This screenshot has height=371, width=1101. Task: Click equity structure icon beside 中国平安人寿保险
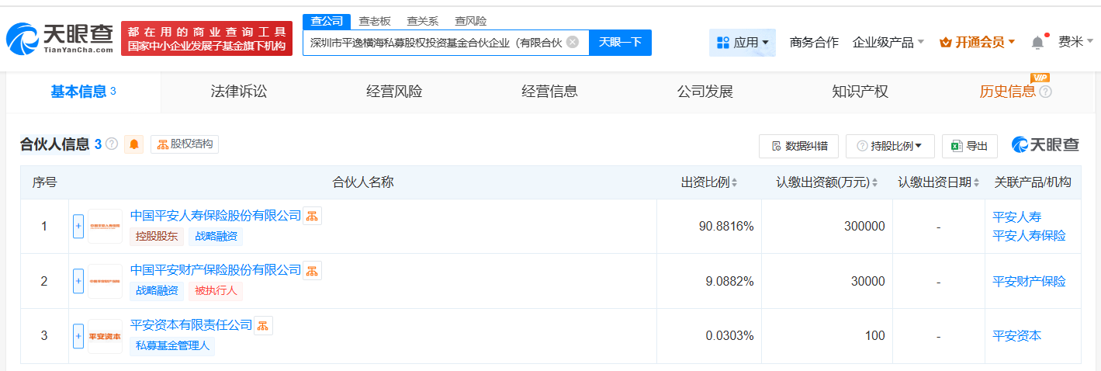[x=312, y=216]
